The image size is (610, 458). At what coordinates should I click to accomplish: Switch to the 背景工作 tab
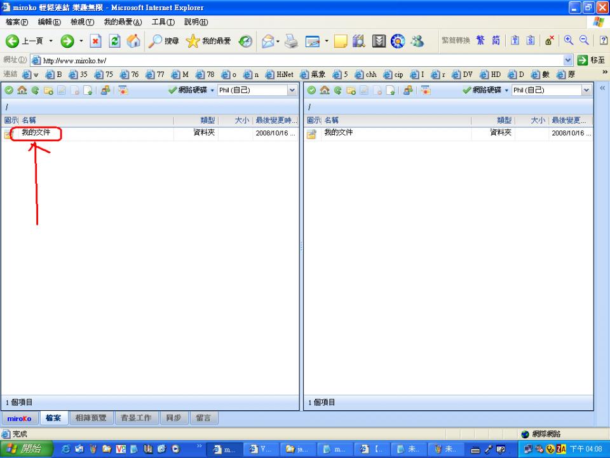(x=136, y=418)
